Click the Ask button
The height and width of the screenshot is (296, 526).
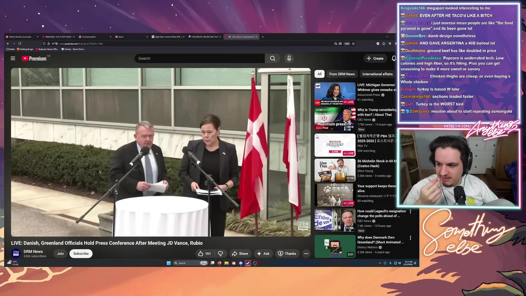(263, 254)
